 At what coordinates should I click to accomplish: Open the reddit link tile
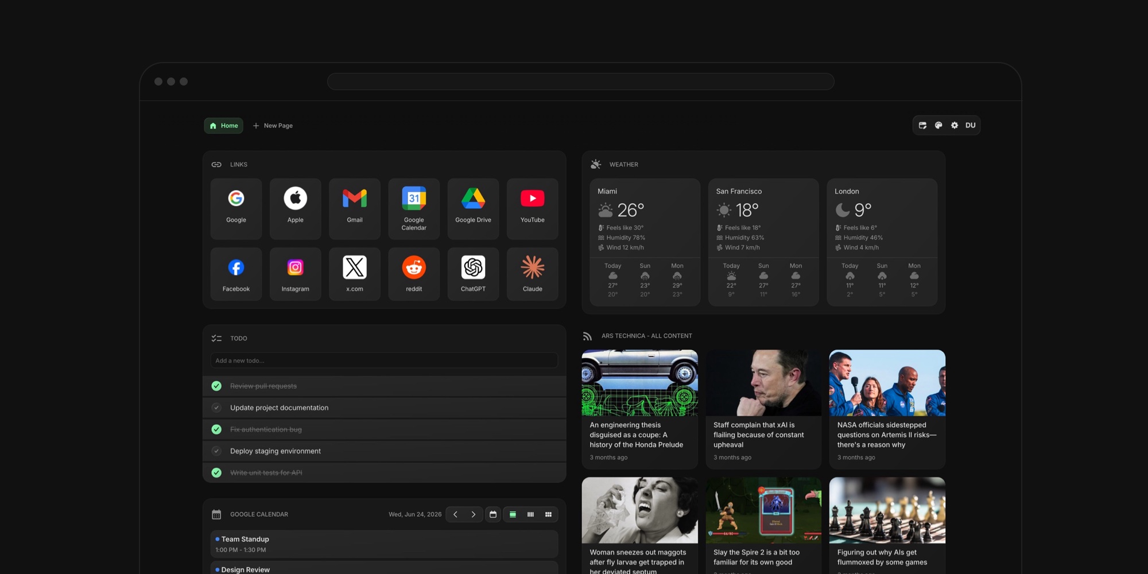(x=414, y=274)
